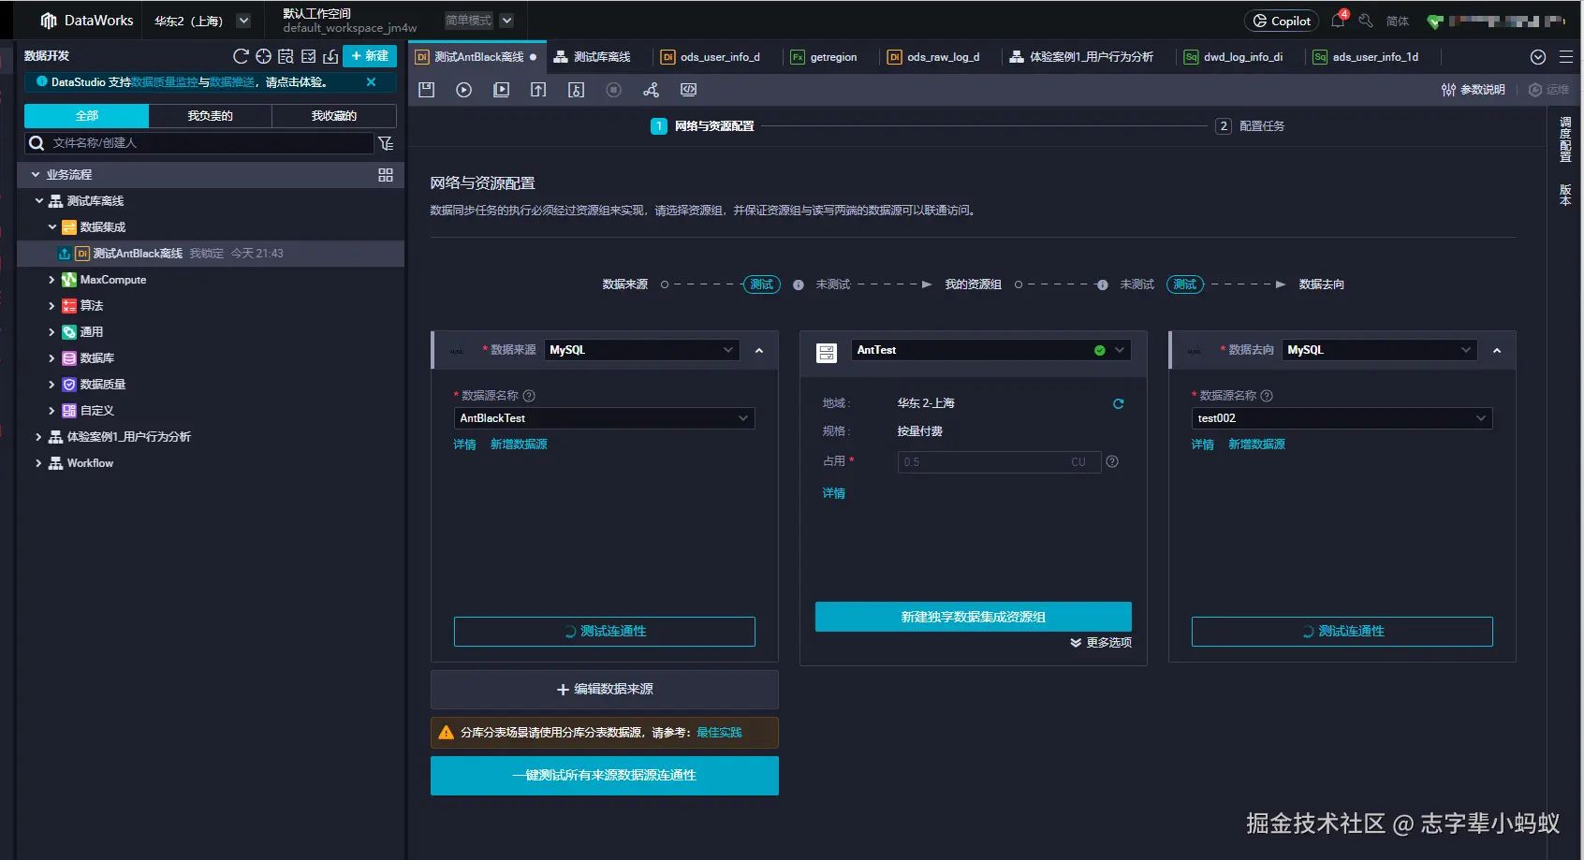Open the AntTest resource group dropdown
1584x860 pixels.
tap(991, 350)
